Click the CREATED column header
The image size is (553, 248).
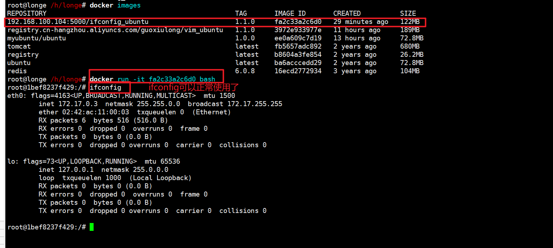347,14
